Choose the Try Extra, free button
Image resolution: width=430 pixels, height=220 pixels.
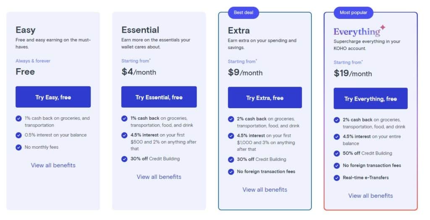(265, 97)
